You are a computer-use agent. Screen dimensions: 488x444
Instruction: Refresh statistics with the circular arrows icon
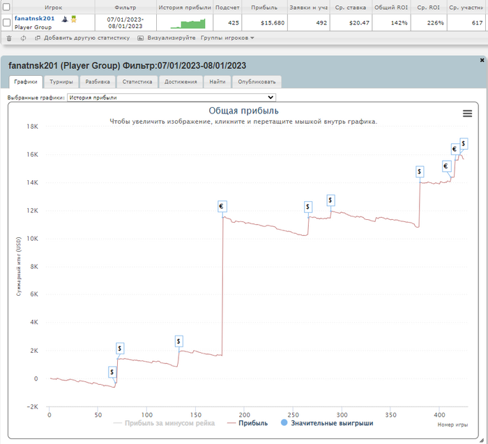[x=23, y=38]
